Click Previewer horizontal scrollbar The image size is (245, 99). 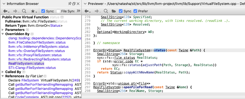[163, 94]
